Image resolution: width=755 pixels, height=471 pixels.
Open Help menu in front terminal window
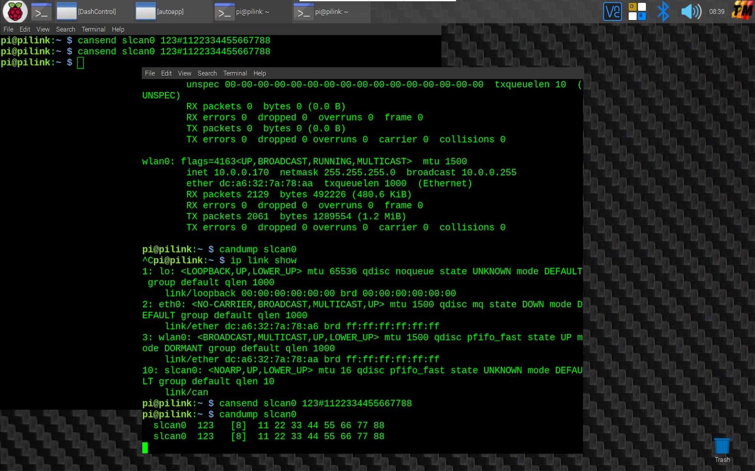point(259,73)
